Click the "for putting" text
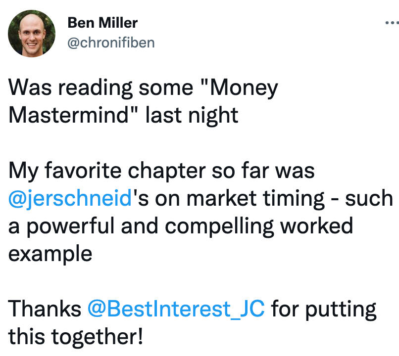This screenshot has height=356, width=399. pos(324,310)
